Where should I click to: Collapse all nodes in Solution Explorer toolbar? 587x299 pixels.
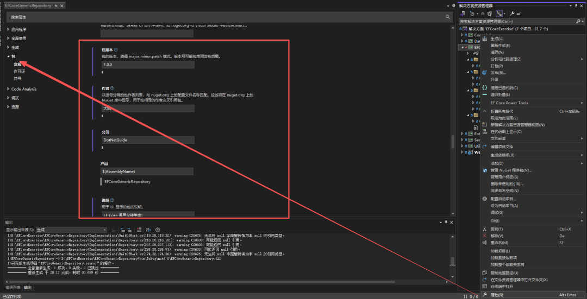coord(483,14)
